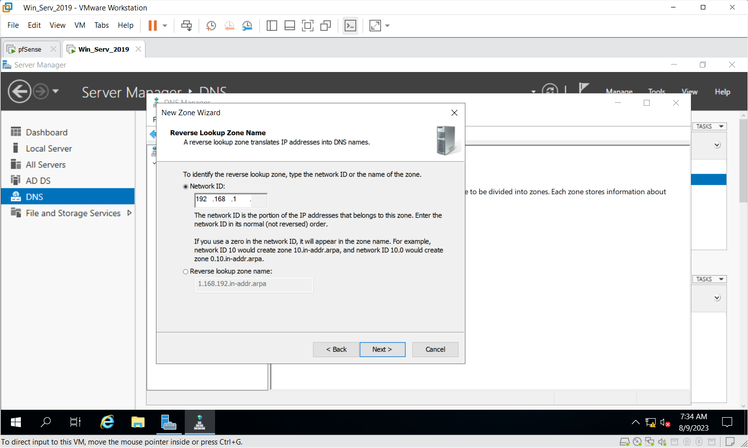Screen dimensions: 748x448
Task: Click the Back button in wizard
Action: click(336, 349)
